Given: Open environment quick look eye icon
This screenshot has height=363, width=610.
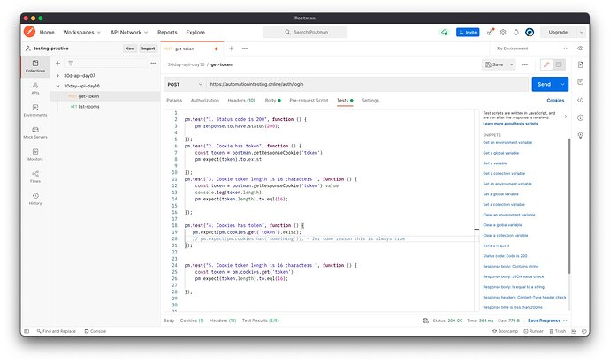Looking at the screenshot, I should pos(581,49).
